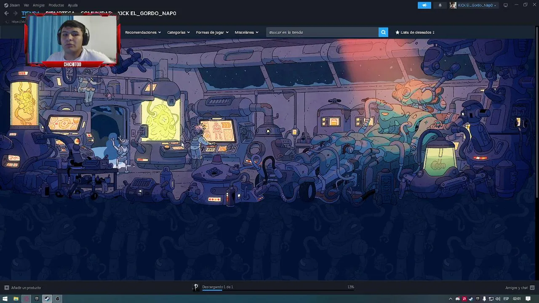
Task: Open File Explorer from the taskbar
Action: pos(16,299)
